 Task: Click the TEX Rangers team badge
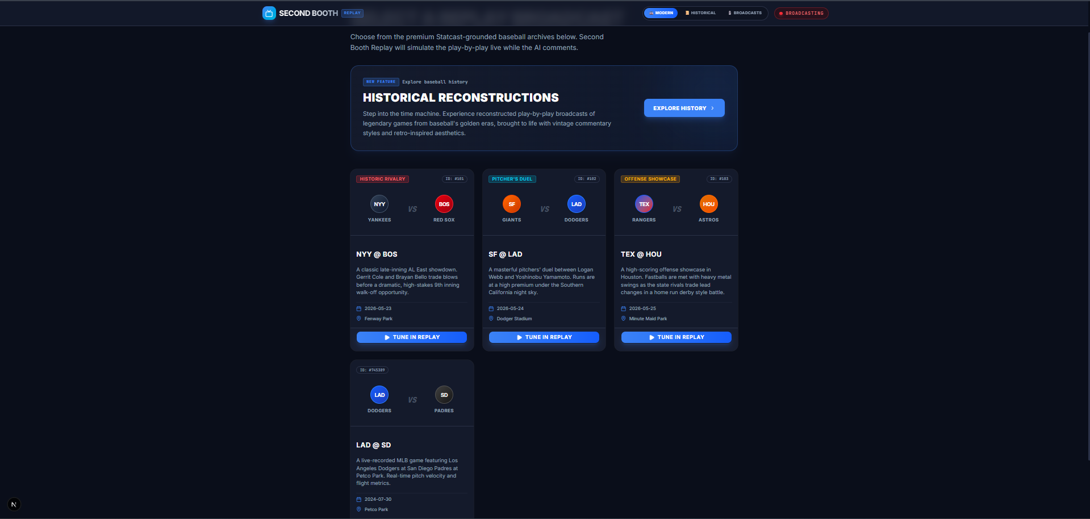(644, 204)
